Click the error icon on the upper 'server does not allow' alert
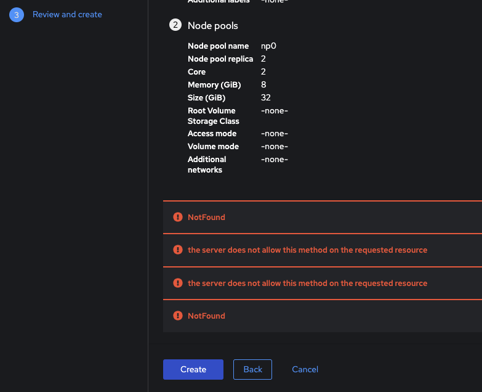Image resolution: width=482 pixels, height=392 pixels. 178,250
